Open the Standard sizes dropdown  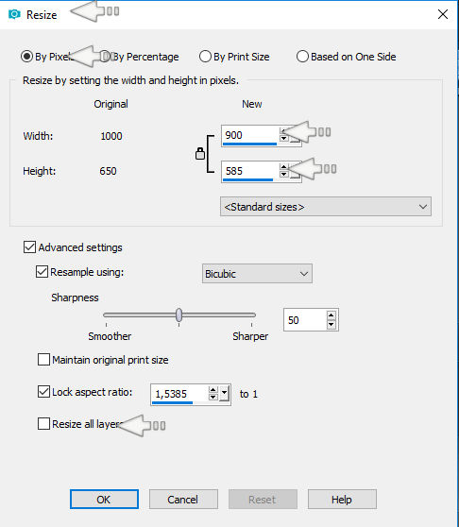(x=326, y=207)
